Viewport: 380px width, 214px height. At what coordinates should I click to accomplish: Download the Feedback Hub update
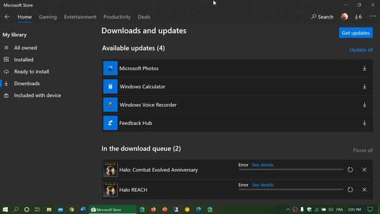click(x=364, y=123)
